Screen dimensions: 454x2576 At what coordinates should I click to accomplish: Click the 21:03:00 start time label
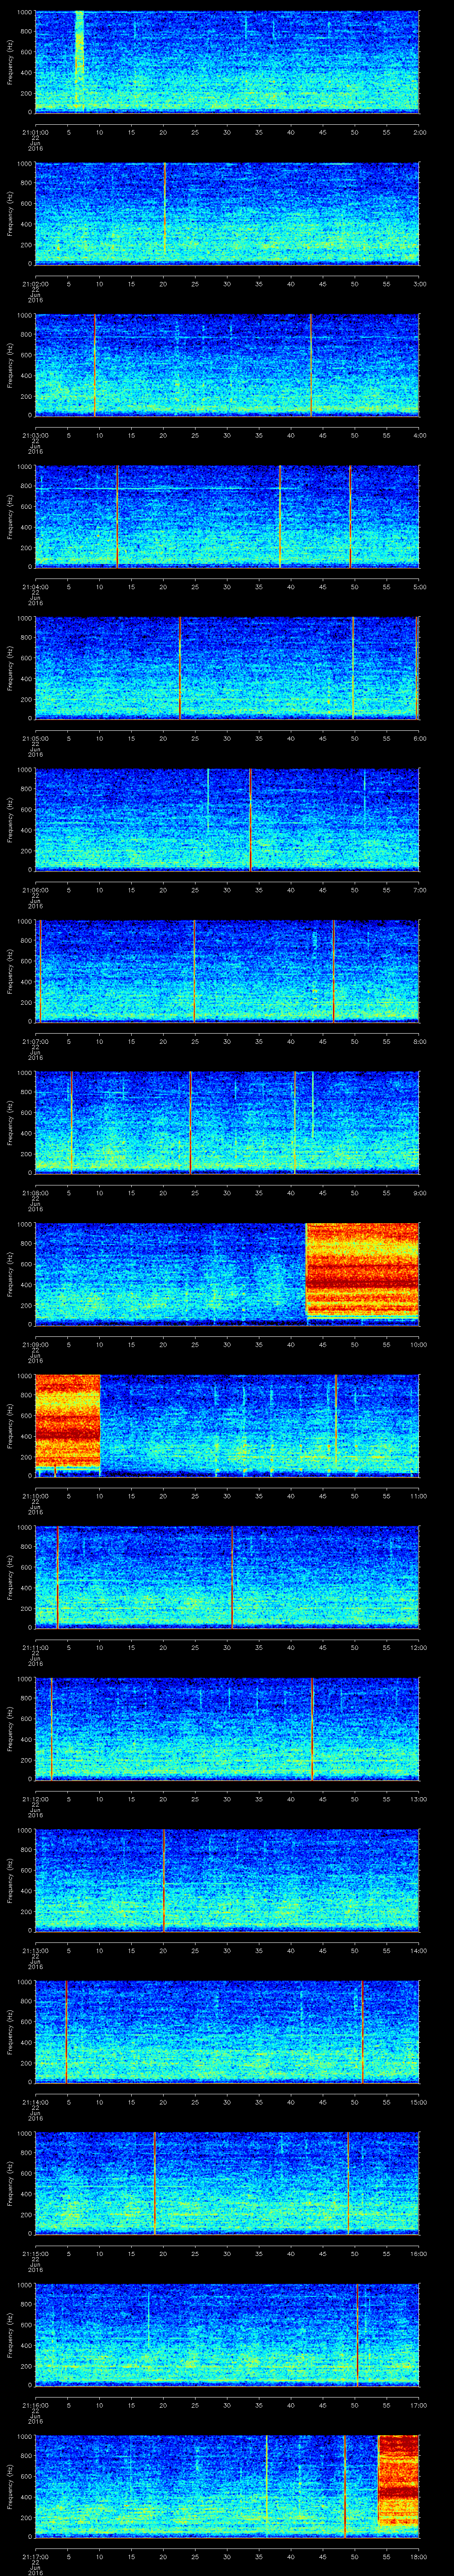(35, 435)
